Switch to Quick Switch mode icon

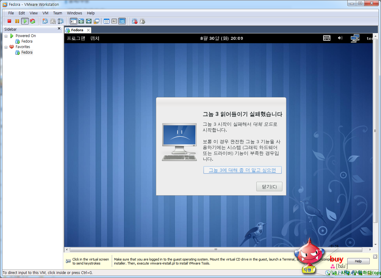pos(81,21)
